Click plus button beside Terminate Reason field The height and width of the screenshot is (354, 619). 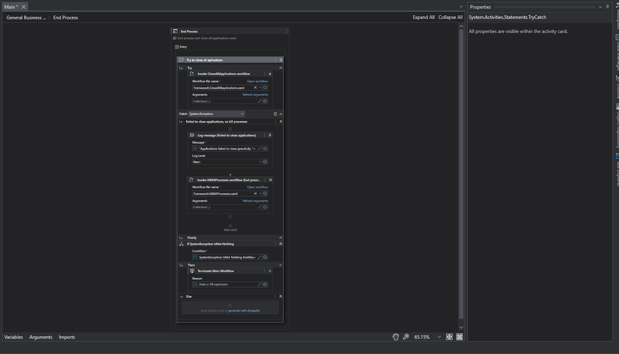265,285
